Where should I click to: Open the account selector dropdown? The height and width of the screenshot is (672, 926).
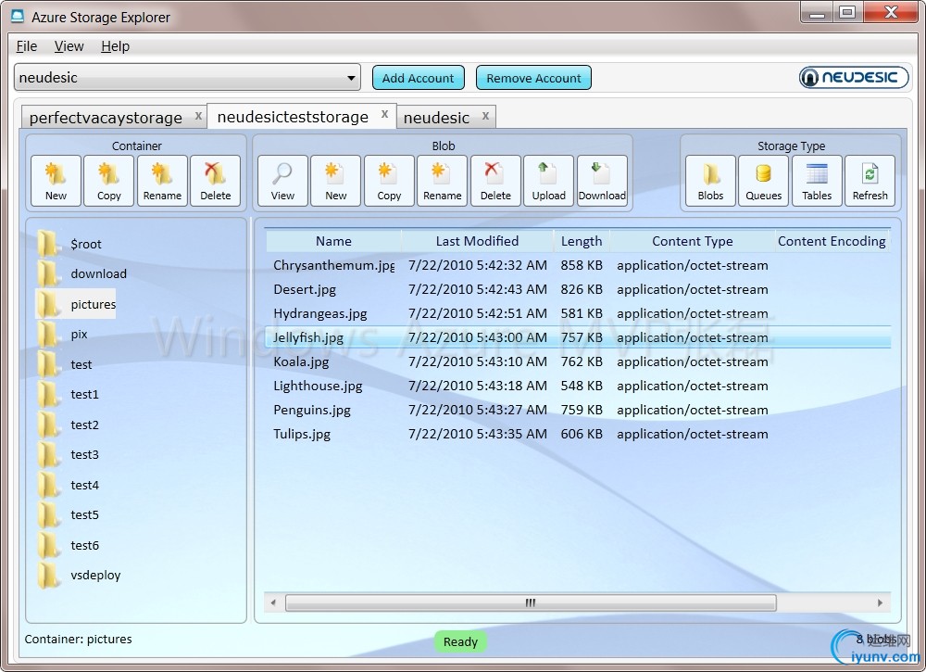click(x=187, y=78)
